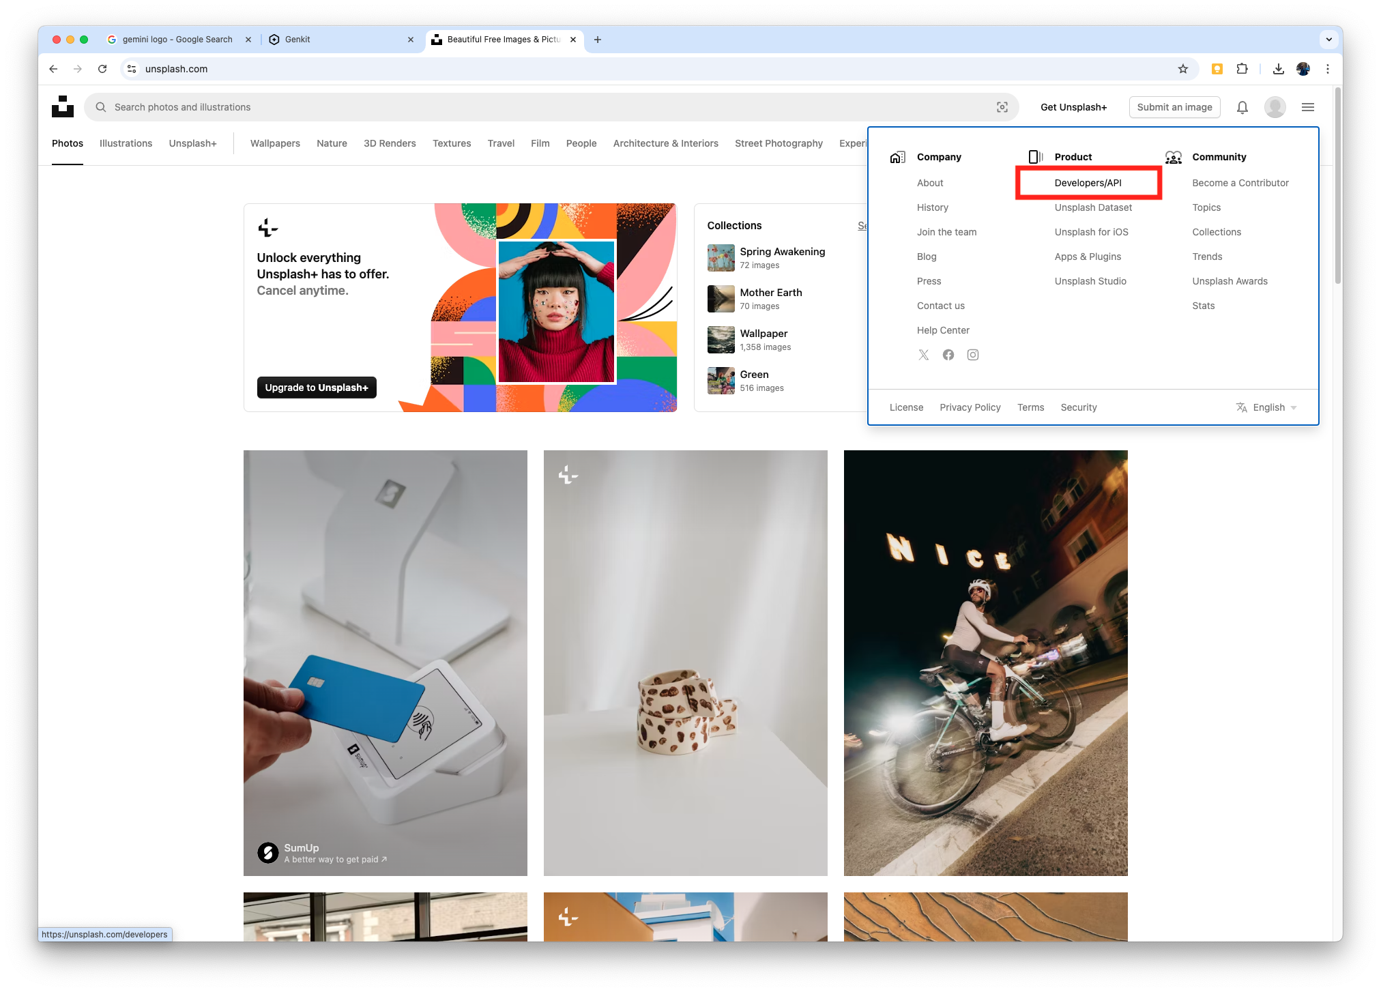Click About in Company menu

pos(930,183)
